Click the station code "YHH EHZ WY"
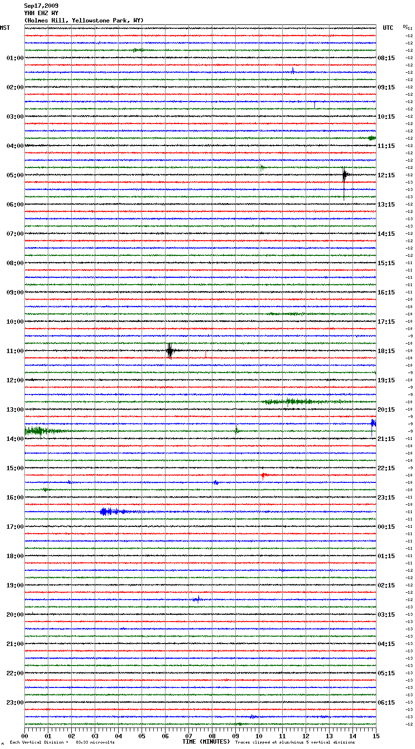Image resolution: width=415 pixels, height=749 pixels. click(41, 13)
